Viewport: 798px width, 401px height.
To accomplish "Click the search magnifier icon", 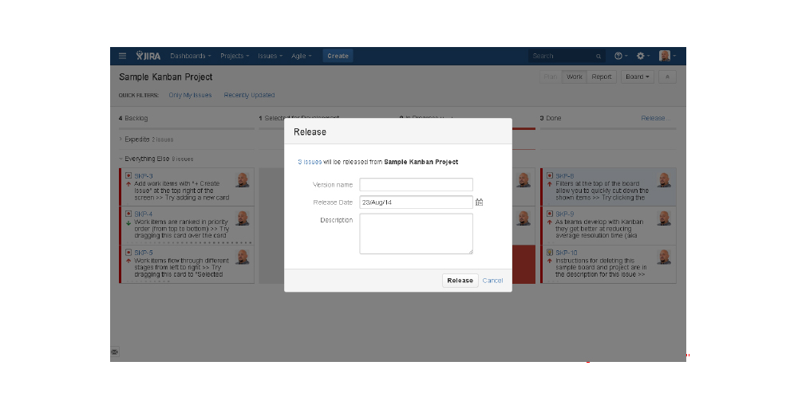I will click(x=598, y=57).
